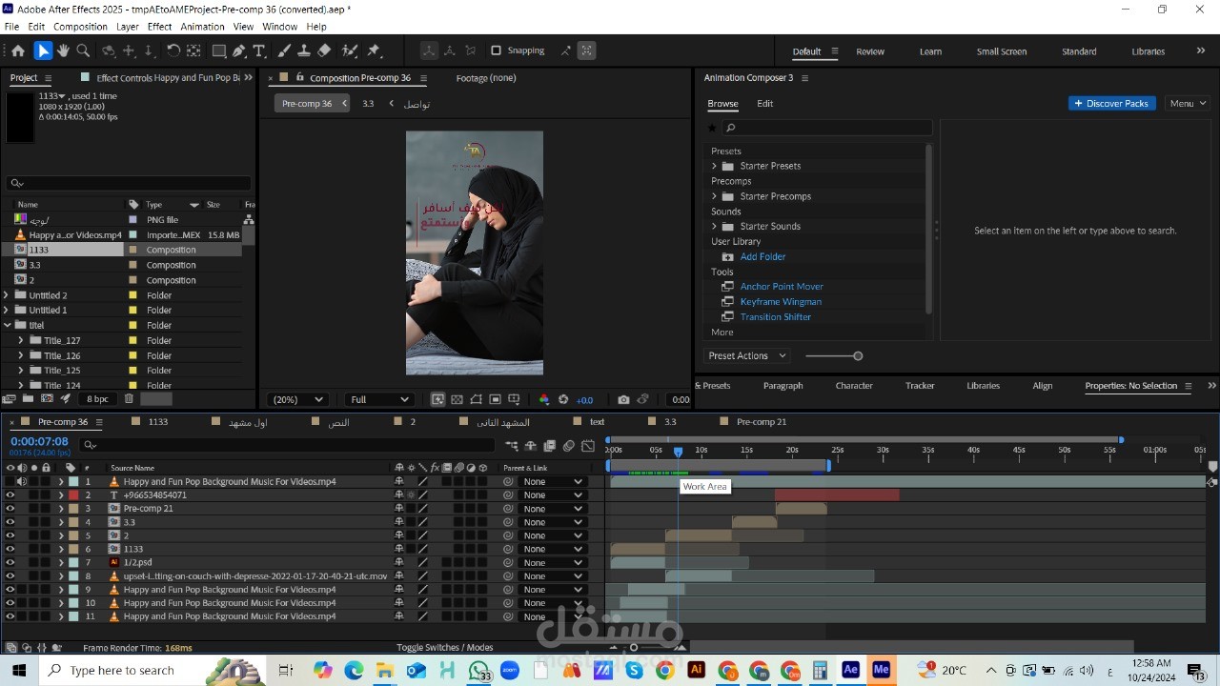Select the Rotation tool
The height and width of the screenshot is (686, 1220).
[x=173, y=50]
